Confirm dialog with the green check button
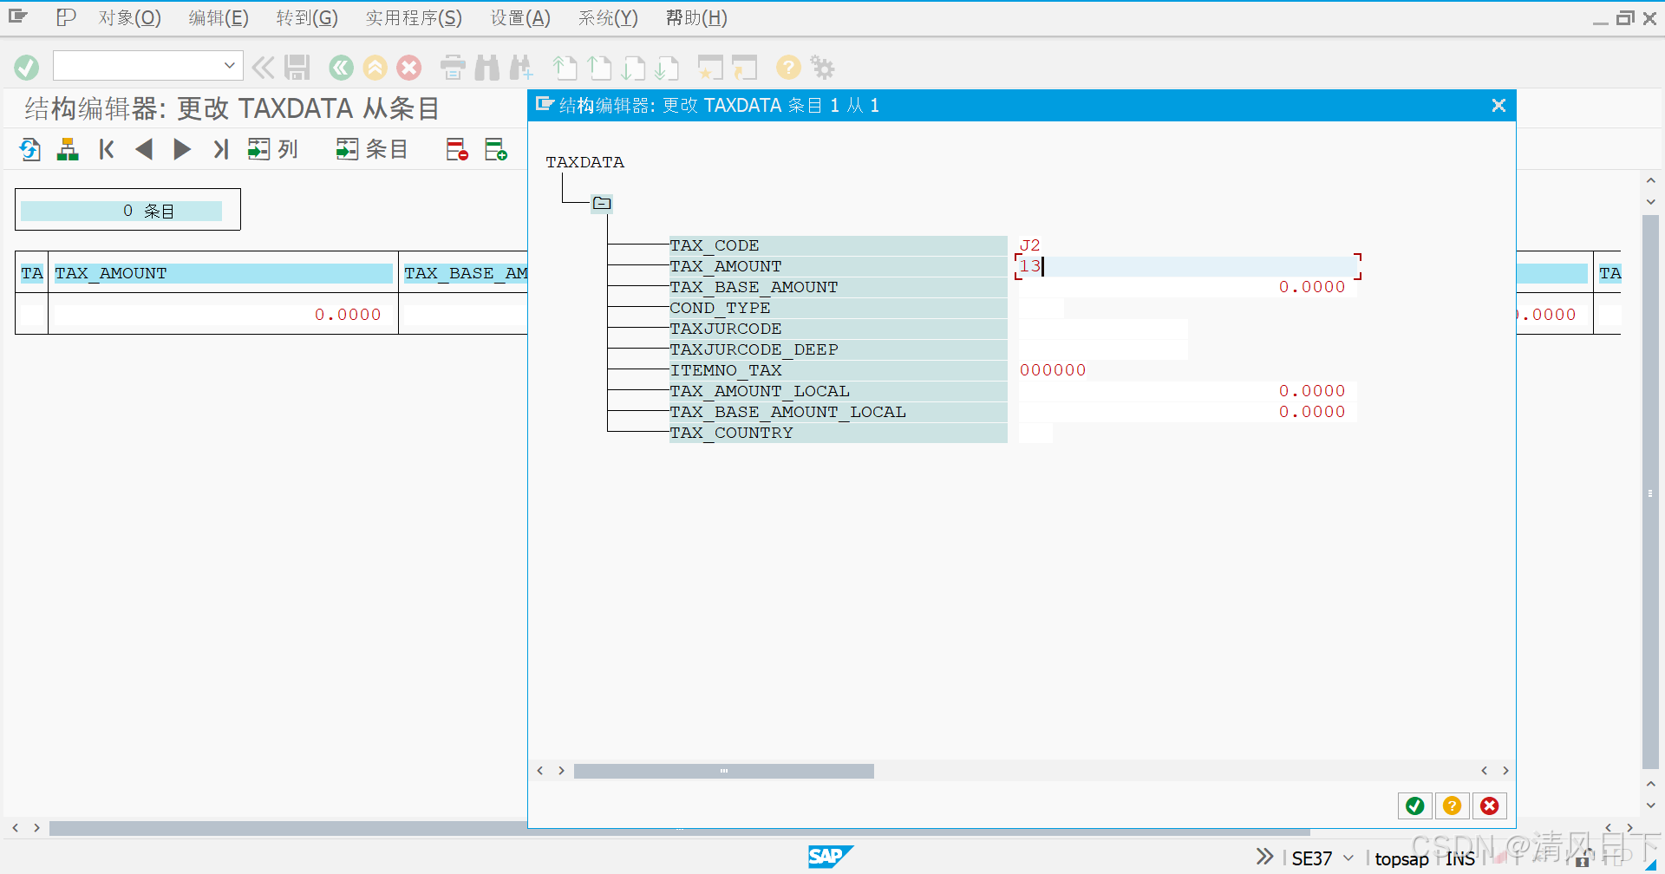 click(1414, 806)
